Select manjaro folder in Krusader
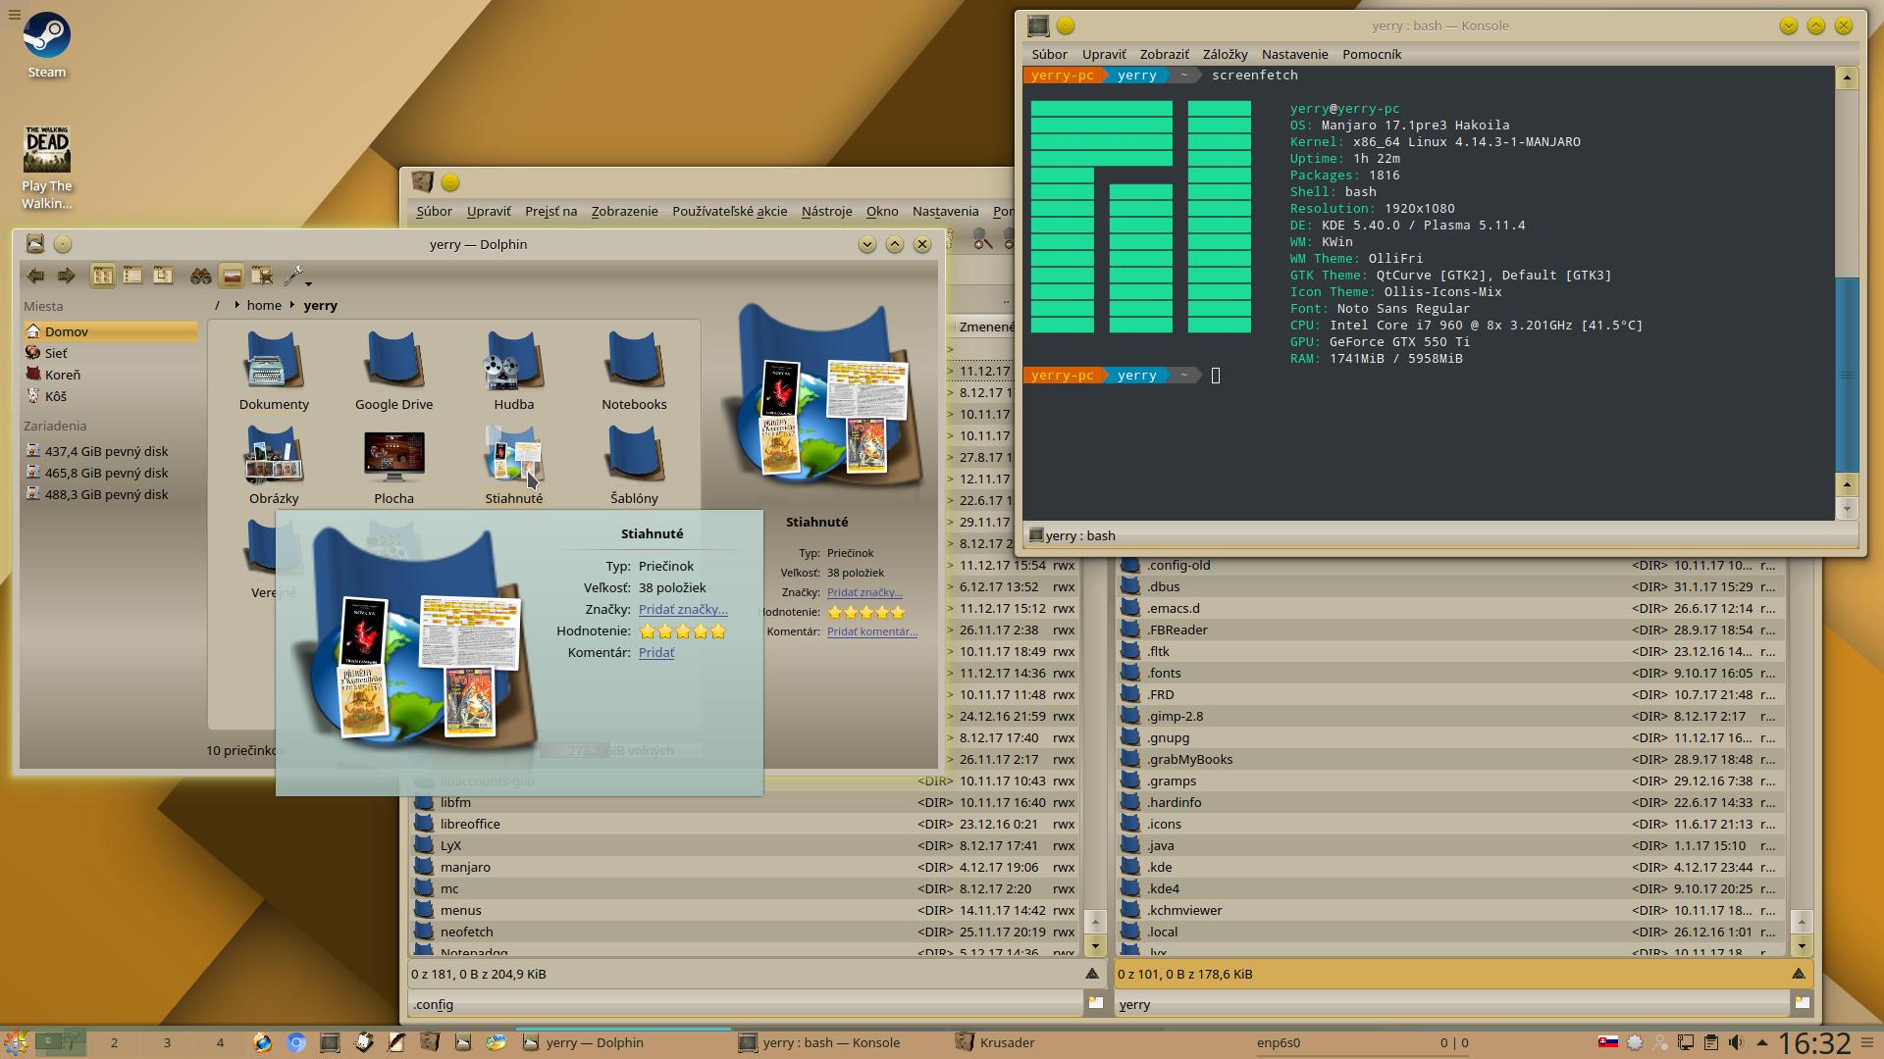Viewport: 1884px width, 1059px height. pos(744,867)
